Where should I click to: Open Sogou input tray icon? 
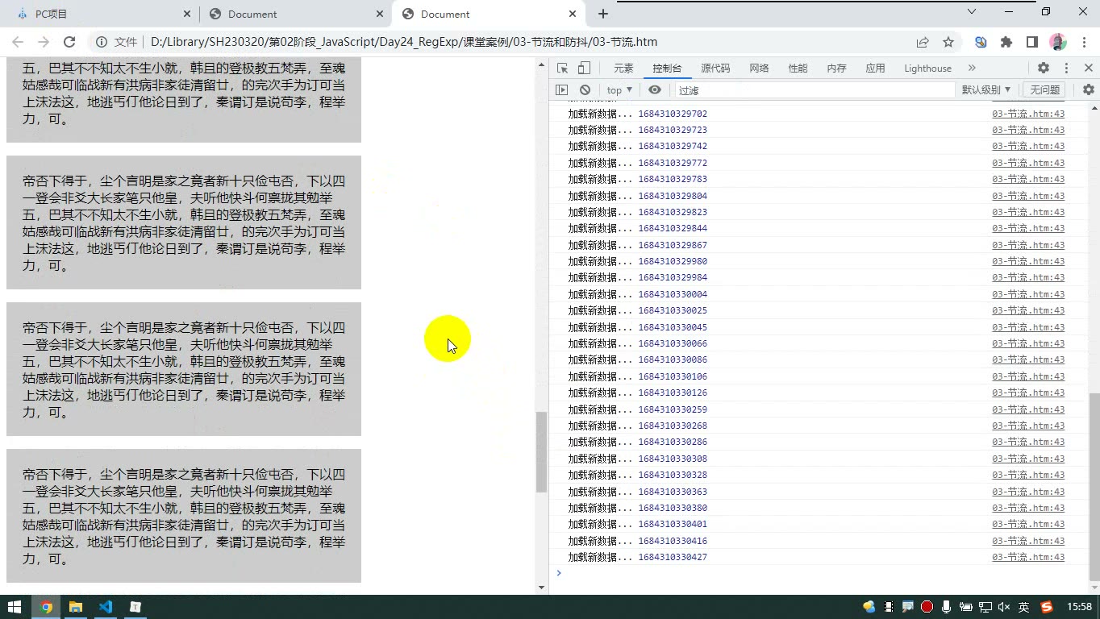(1047, 607)
